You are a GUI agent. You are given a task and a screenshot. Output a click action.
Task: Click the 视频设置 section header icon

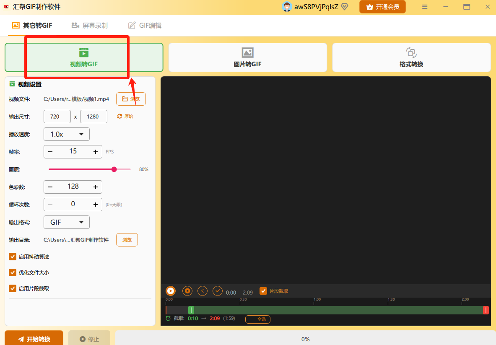pos(12,84)
